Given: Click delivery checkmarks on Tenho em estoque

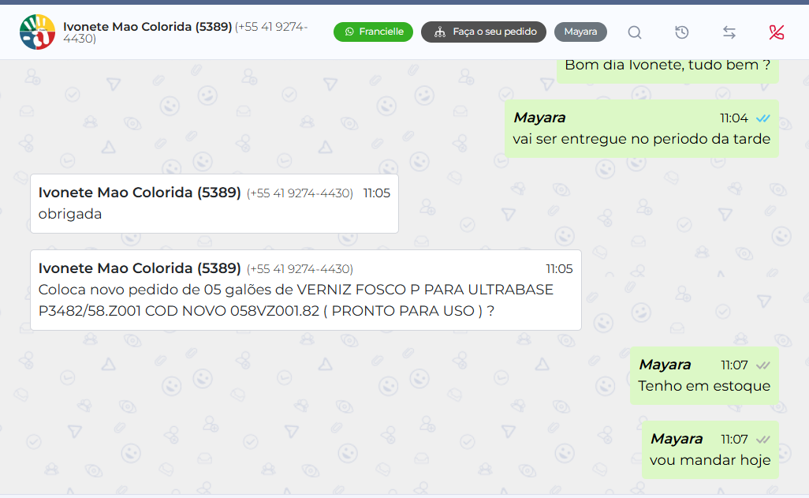Looking at the screenshot, I should (763, 365).
